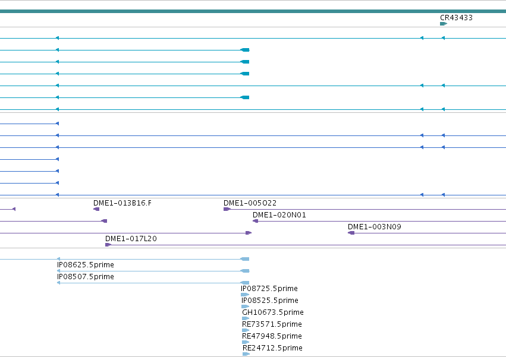Click the IP08507.5prime EST label
Screen dimensions: 506x357
[86, 277]
